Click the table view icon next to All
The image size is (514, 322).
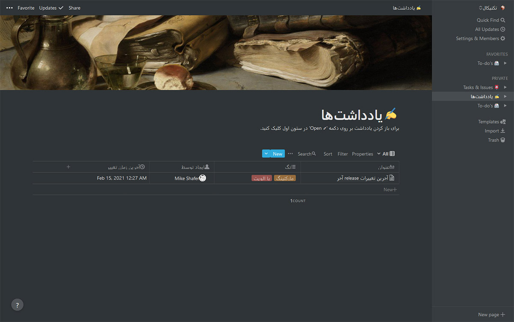391,154
